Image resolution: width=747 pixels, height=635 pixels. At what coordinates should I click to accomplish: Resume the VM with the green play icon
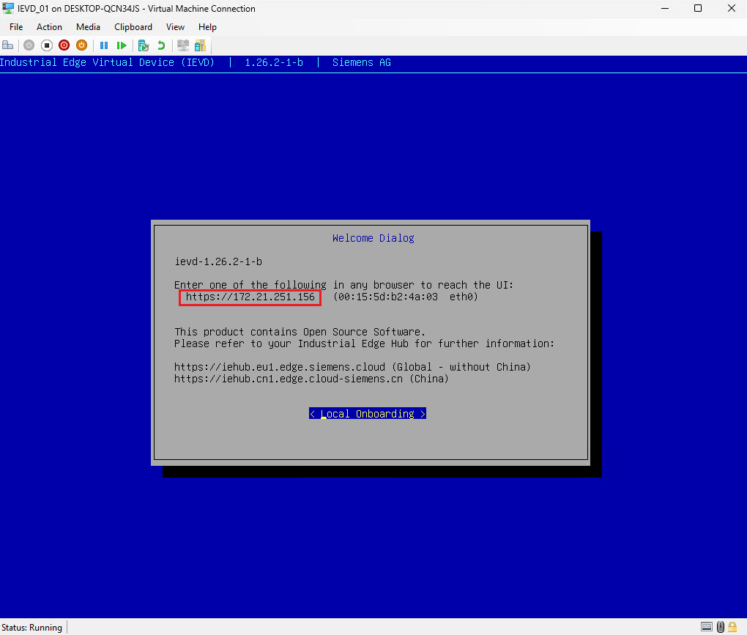pyautogui.click(x=122, y=45)
